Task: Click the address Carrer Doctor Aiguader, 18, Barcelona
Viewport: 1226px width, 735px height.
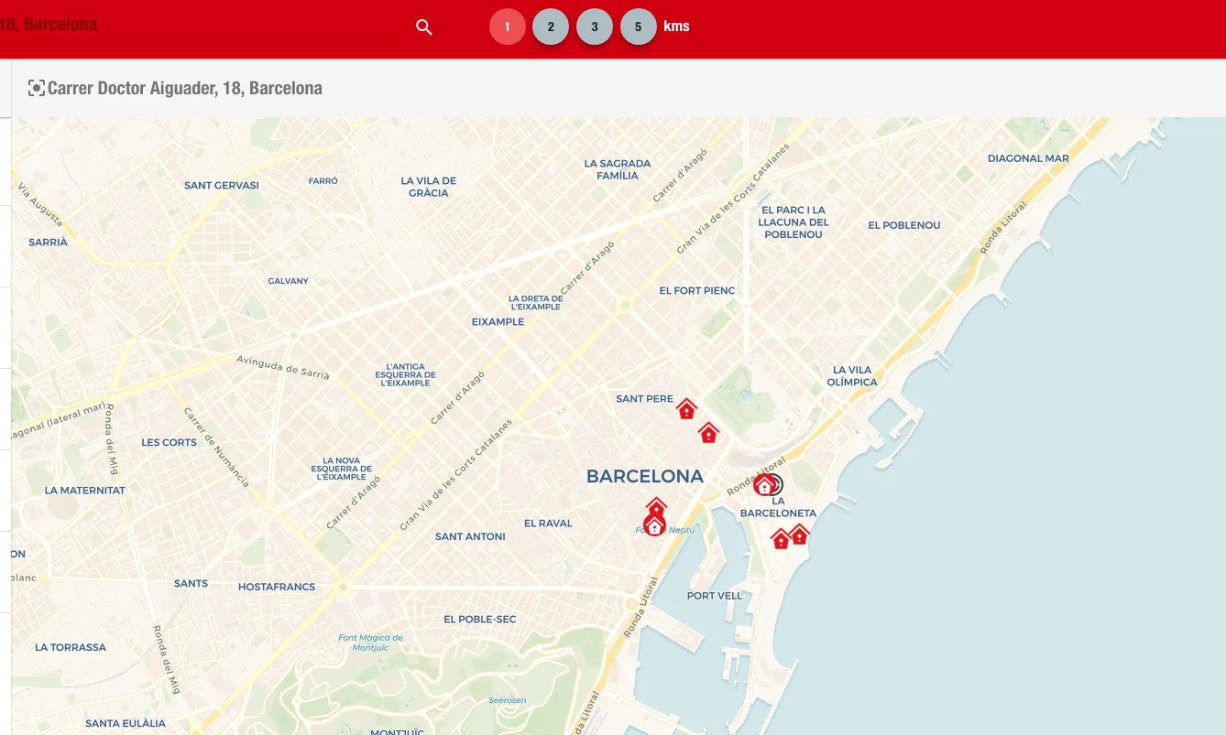Action: pyautogui.click(x=185, y=88)
